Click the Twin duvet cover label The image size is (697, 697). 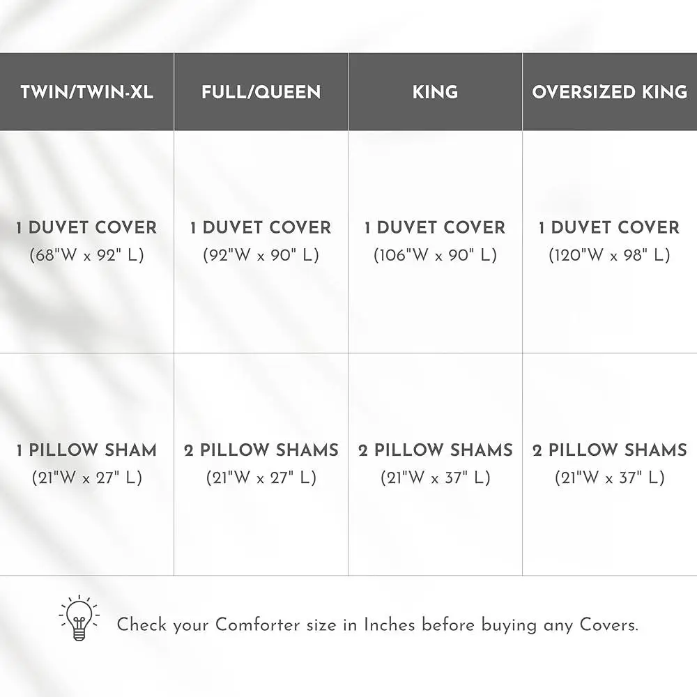[x=87, y=227]
